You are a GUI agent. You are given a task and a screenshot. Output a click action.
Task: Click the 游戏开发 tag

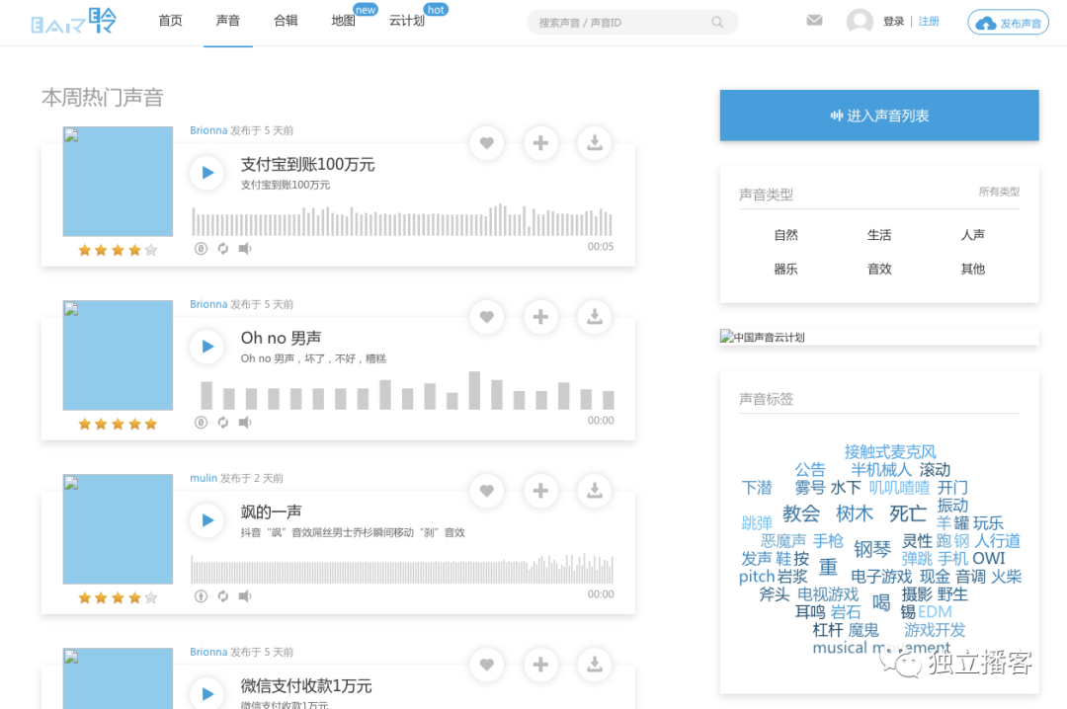tap(935, 630)
